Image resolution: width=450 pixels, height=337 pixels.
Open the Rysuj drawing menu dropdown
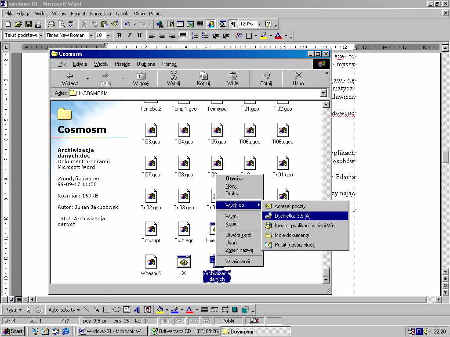pos(14,310)
